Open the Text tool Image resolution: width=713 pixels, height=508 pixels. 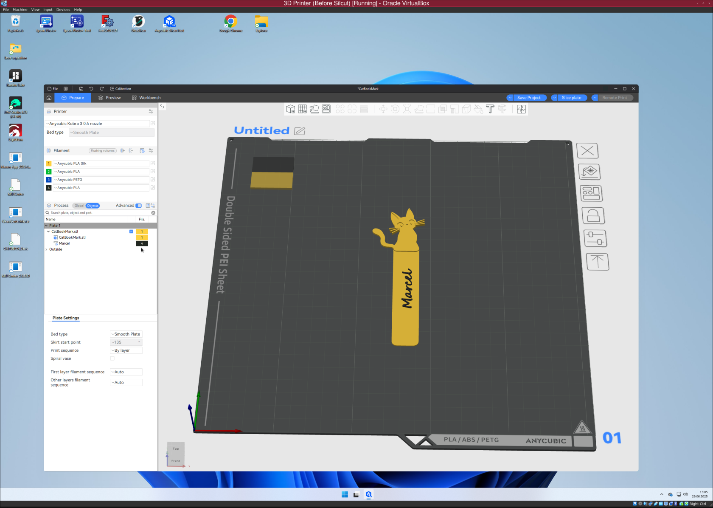[490, 109]
